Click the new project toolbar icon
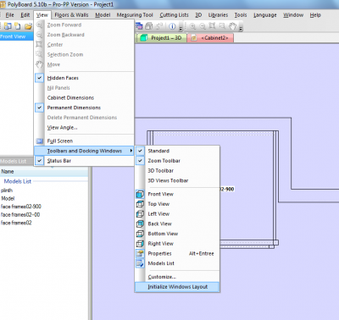This screenshot has width=339, height=320. tap(8, 26)
